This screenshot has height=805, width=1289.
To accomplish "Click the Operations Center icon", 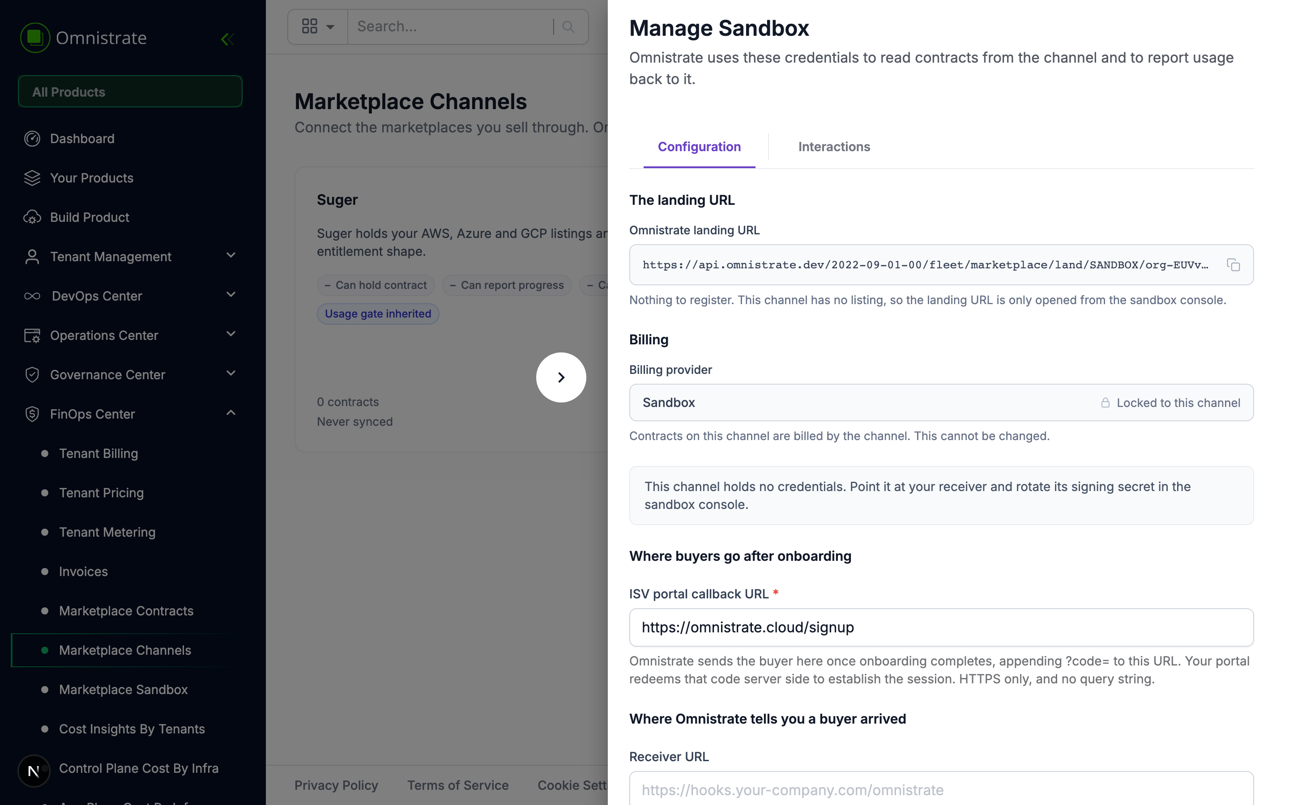I will [32, 335].
